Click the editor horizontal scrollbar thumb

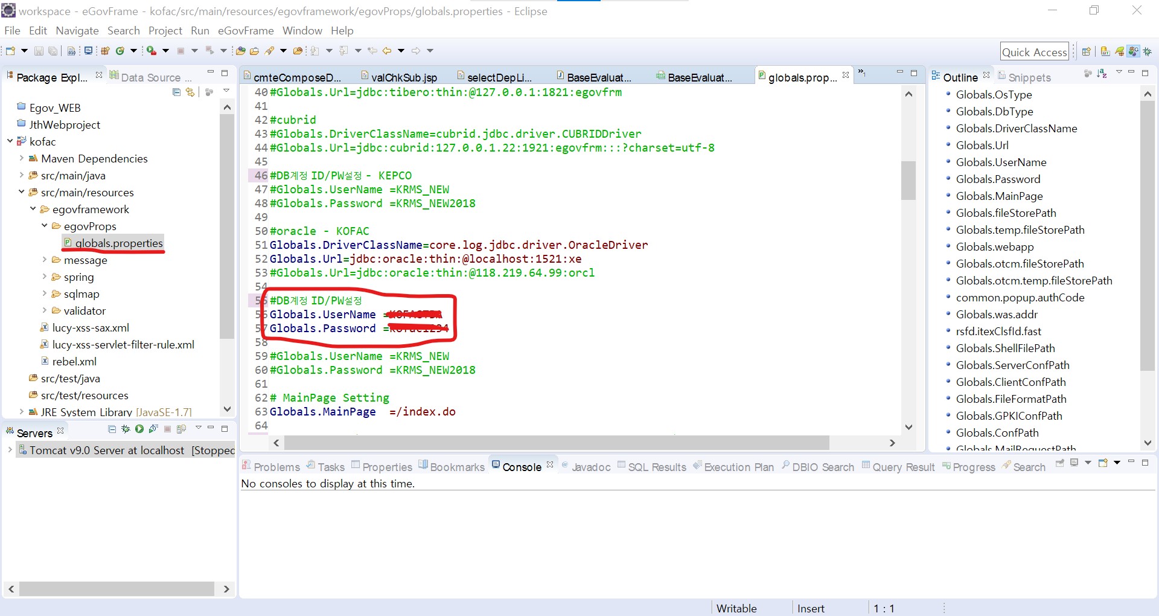coord(557,443)
